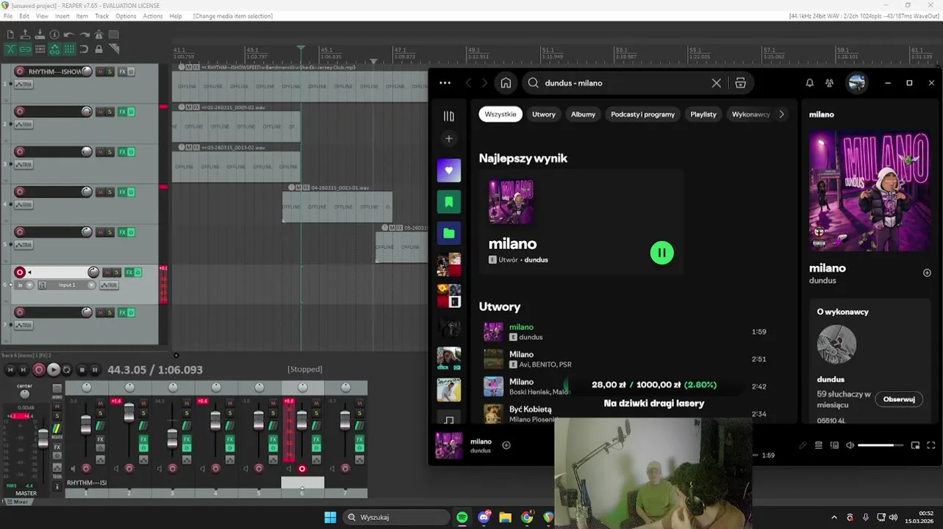Select the Albumy filter chip in Spotify
This screenshot has height=529, width=943.
pyautogui.click(x=583, y=115)
